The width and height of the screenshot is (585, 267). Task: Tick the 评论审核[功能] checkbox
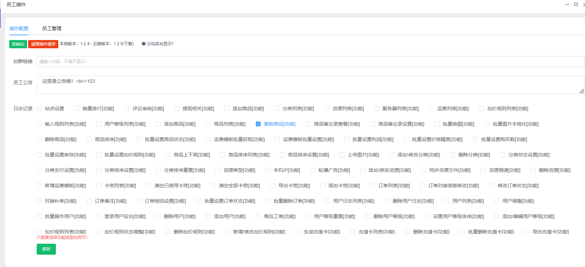pos(127,109)
